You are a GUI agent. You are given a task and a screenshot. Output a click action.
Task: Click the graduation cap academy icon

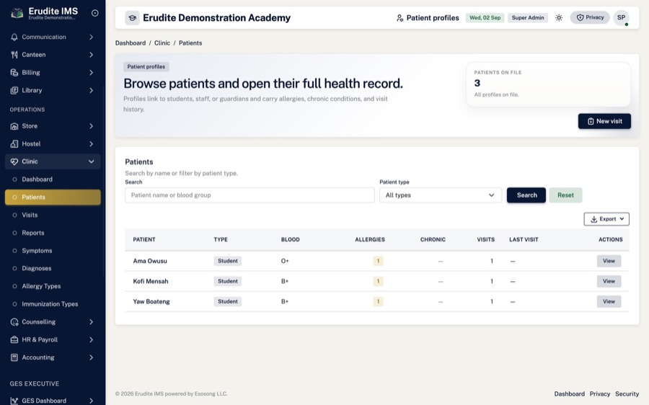133,18
